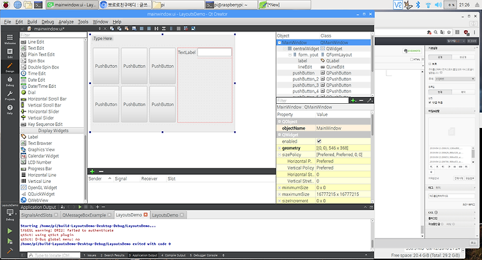Image resolution: width=482 pixels, height=260 pixels.
Task: Switch to Edit mode in sidebar
Action: (x=10, y=53)
